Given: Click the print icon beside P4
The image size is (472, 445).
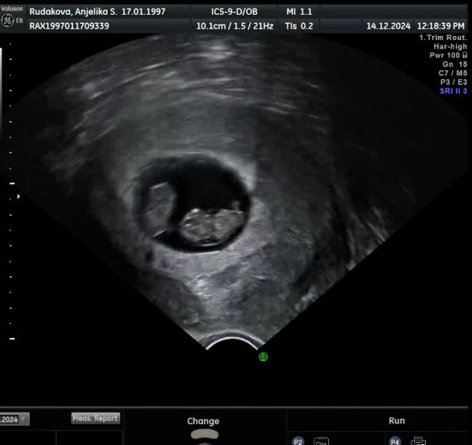Looking at the screenshot, I should pyautogui.click(x=418, y=441).
